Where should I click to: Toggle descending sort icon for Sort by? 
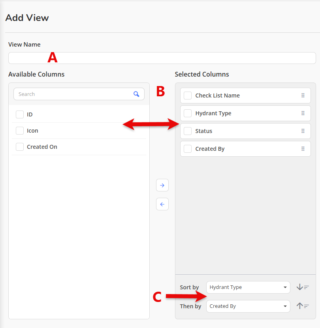tap(303, 287)
